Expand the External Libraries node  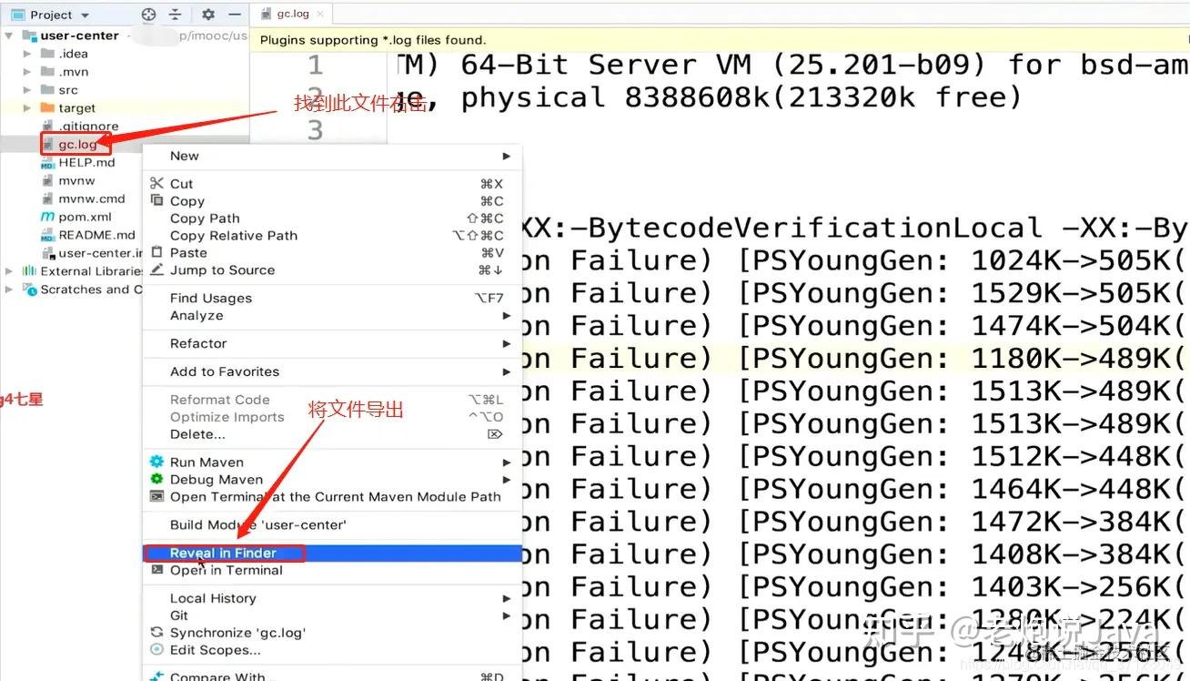[x=9, y=271]
